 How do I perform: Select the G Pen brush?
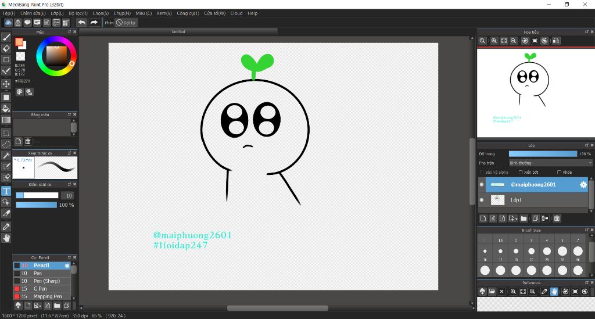(x=42, y=289)
